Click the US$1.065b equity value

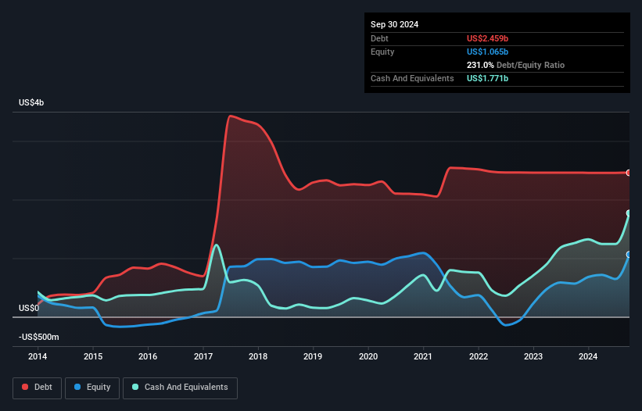(x=487, y=52)
